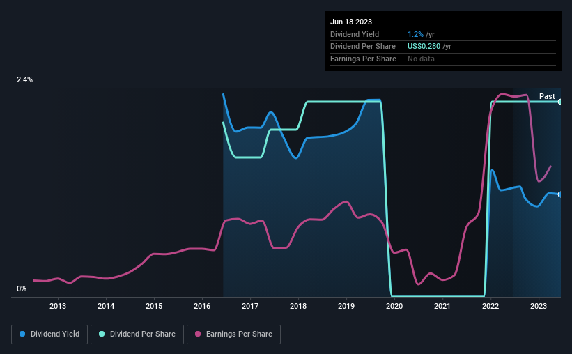This screenshot has width=572, height=354.
Task: Select the 2020 x-axis label
Action: (x=394, y=306)
